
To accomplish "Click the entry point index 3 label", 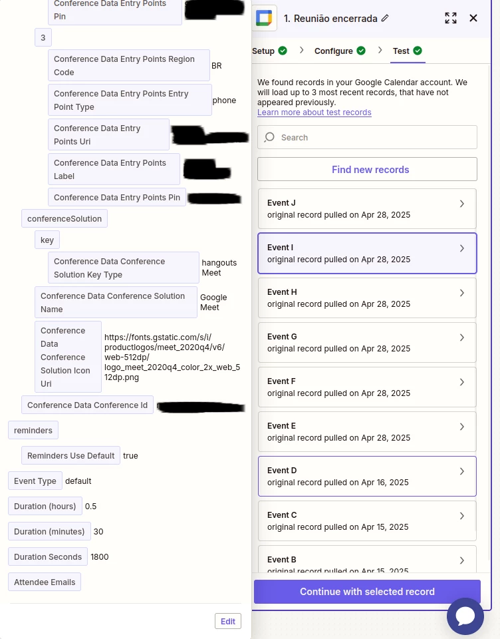I will (43, 38).
